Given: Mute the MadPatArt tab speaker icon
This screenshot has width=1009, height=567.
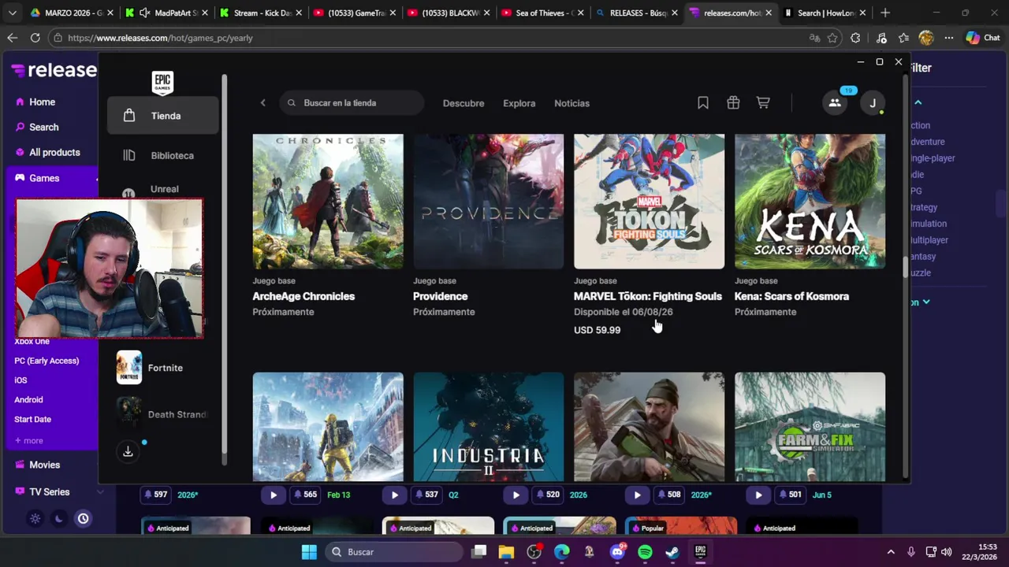Looking at the screenshot, I should coord(145,13).
